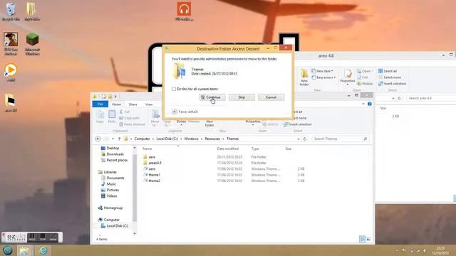Open the address bar history dropdown in Themes window
456x256 pixels.
[x=299, y=139]
